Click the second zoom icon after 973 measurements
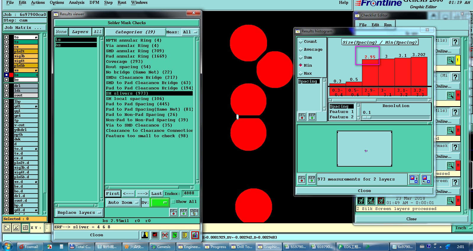473x251 pixels. [426, 179]
